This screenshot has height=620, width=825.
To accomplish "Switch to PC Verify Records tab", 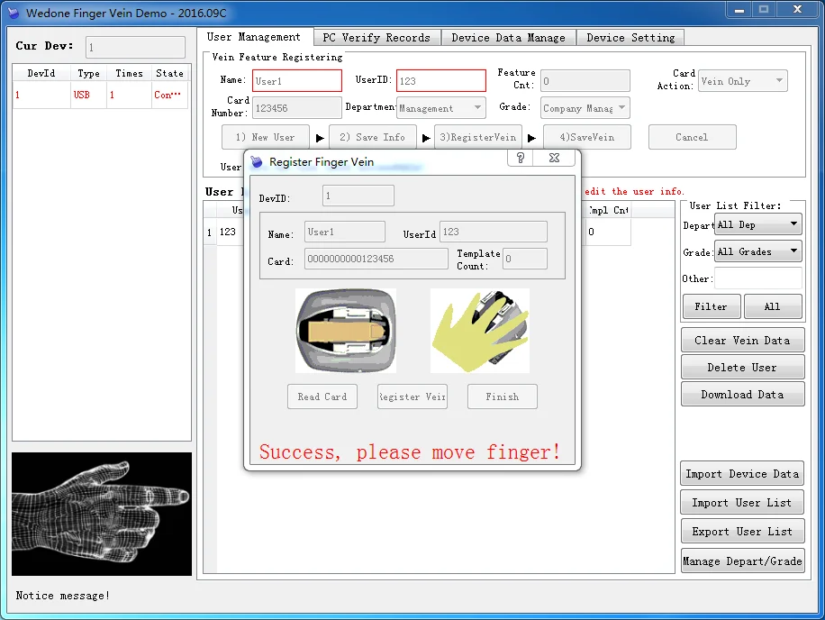I will click(376, 38).
